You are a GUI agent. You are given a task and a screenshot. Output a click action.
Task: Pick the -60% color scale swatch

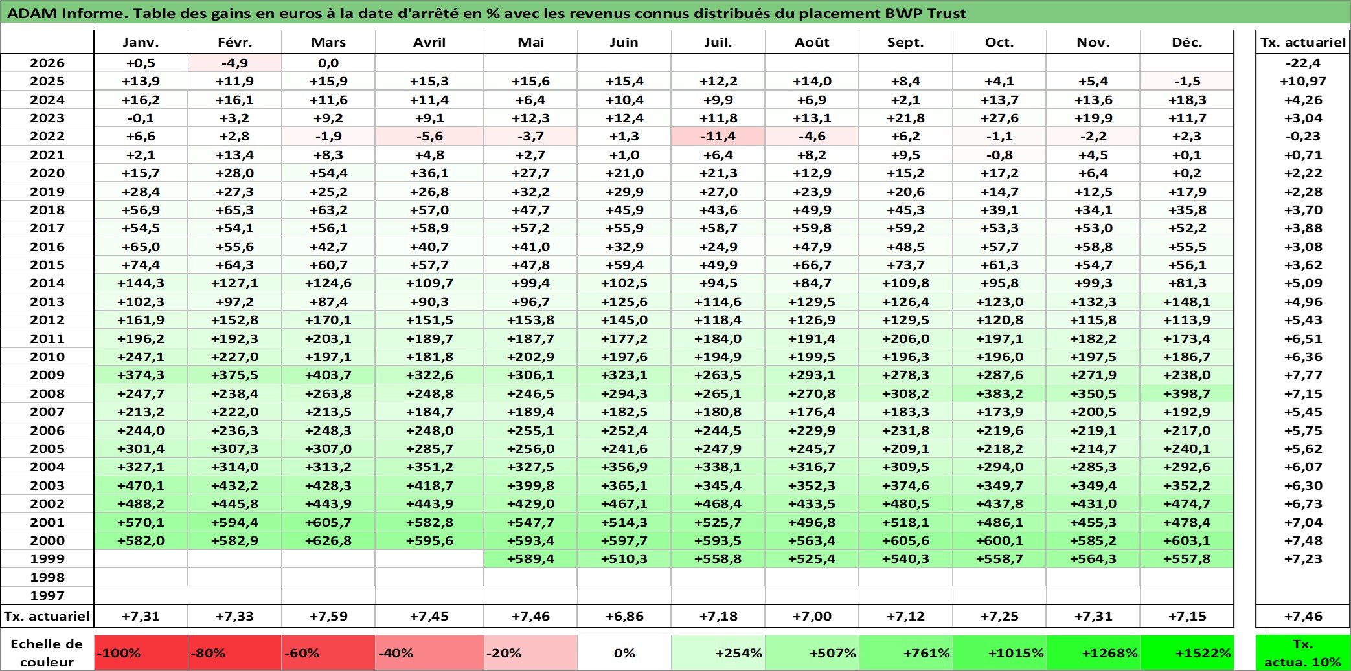(328, 653)
